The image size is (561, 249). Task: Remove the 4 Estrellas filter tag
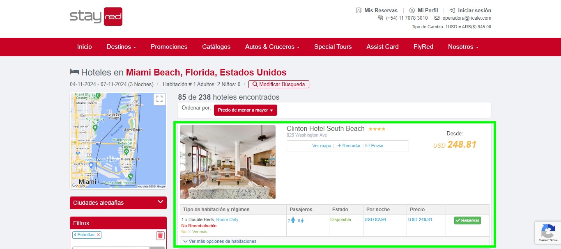coord(98,235)
